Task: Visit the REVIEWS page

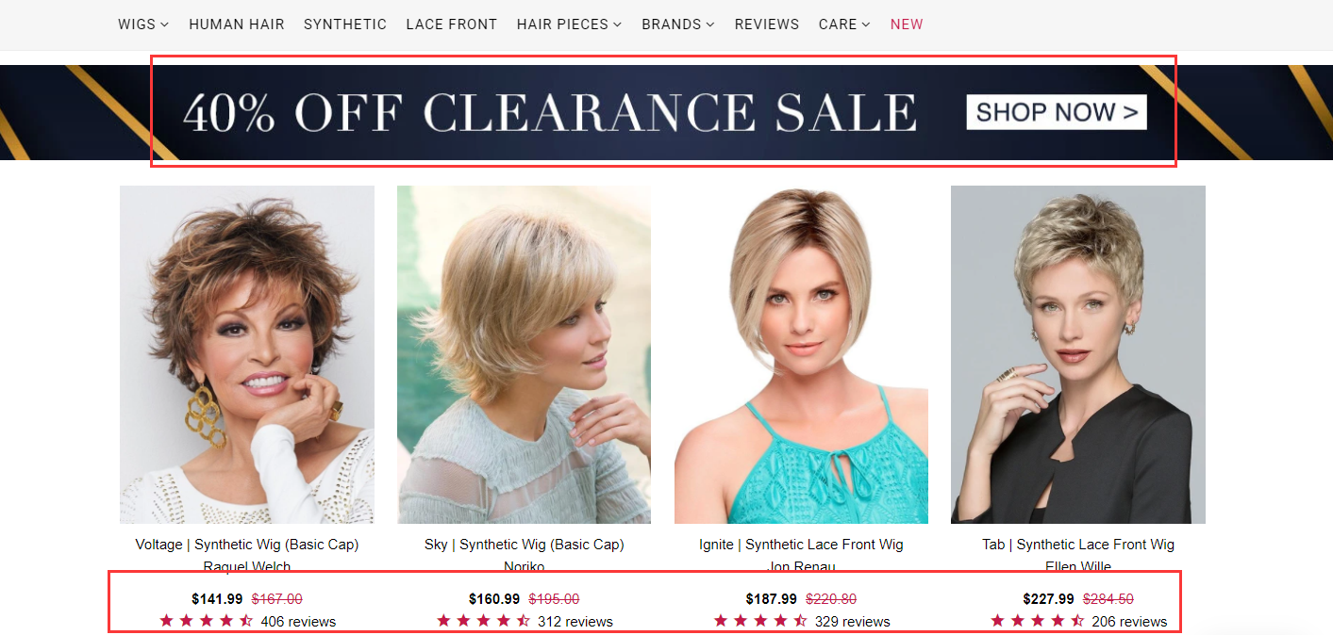Action: coord(767,24)
